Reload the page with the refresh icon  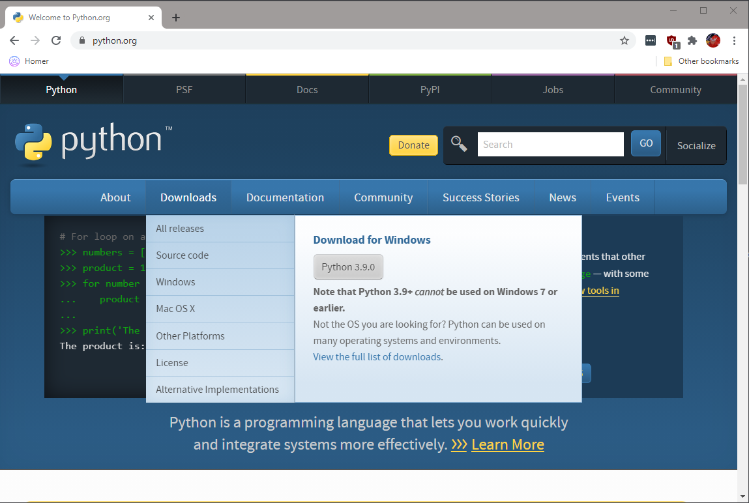(56, 40)
